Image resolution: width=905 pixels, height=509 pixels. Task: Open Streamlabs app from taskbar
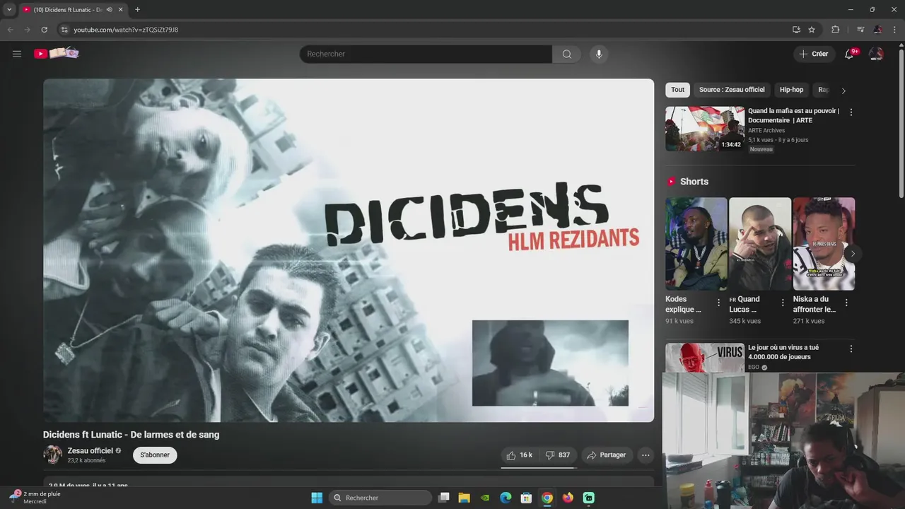(x=589, y=498)
